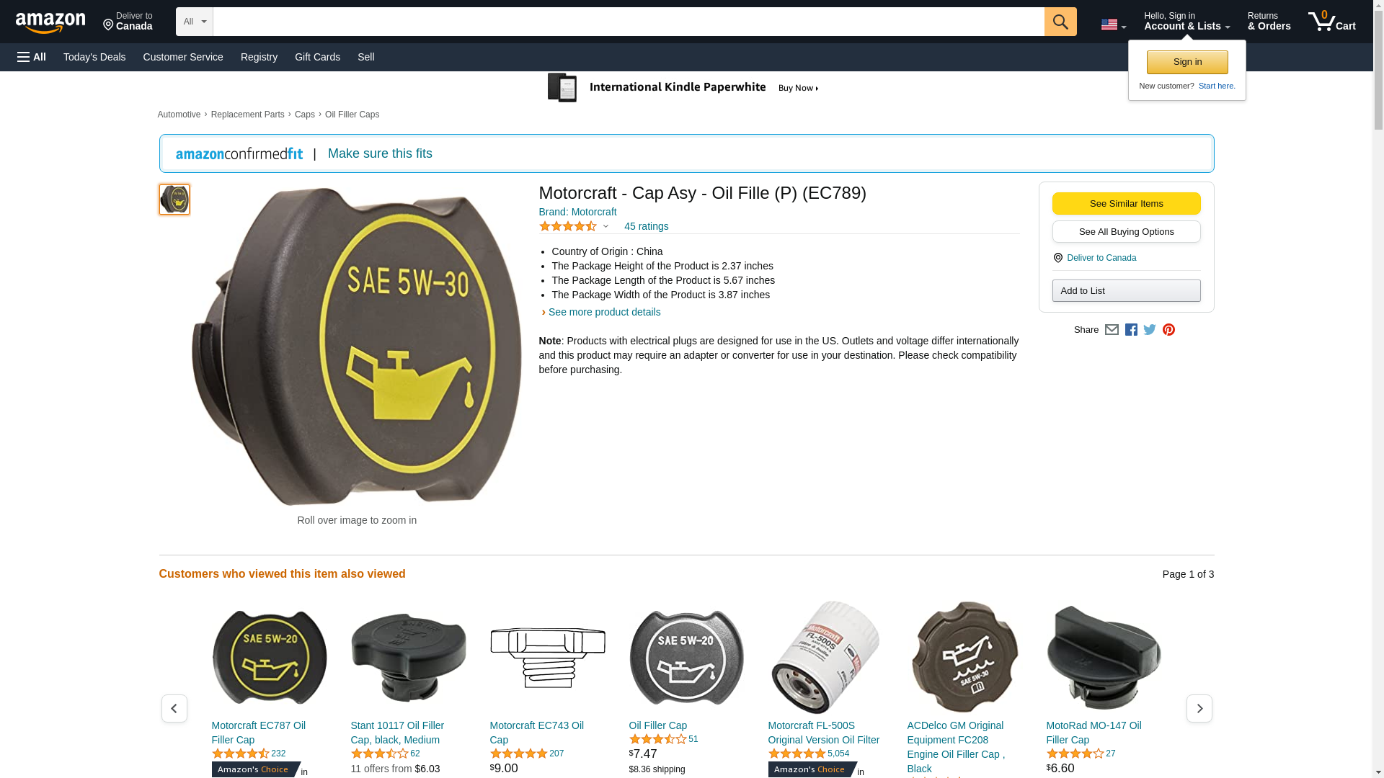Click the See Similar Items button
Screen dimensions: 1384x778
(1126, 203)
